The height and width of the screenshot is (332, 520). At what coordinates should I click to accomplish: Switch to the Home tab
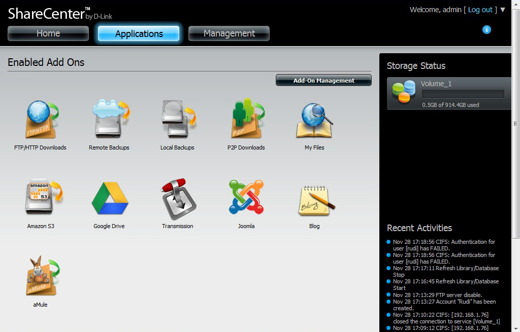pyautogui.click(x=48, y=33)
